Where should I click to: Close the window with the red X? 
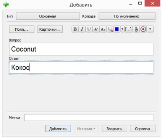(x=152, y=3)
